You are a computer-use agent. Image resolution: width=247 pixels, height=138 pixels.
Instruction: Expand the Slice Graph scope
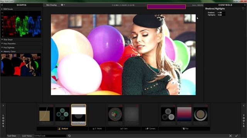pos(2,39)
